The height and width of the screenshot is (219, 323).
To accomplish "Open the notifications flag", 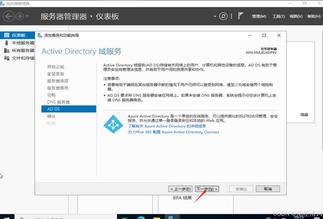I will (240, 16).
